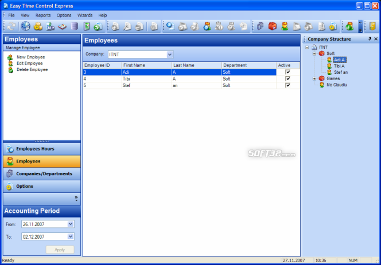Open the Options navigation pane button
The image size is (381, 265).
42,186
